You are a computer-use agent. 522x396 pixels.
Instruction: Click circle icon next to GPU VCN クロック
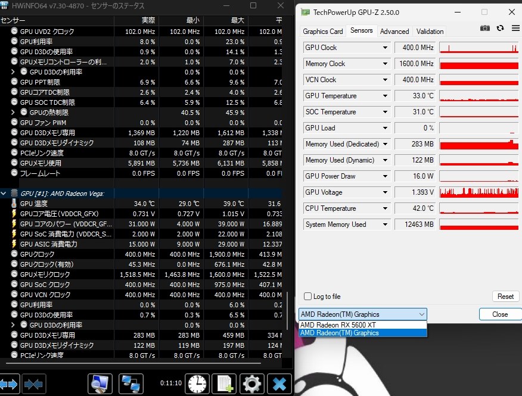14,295
